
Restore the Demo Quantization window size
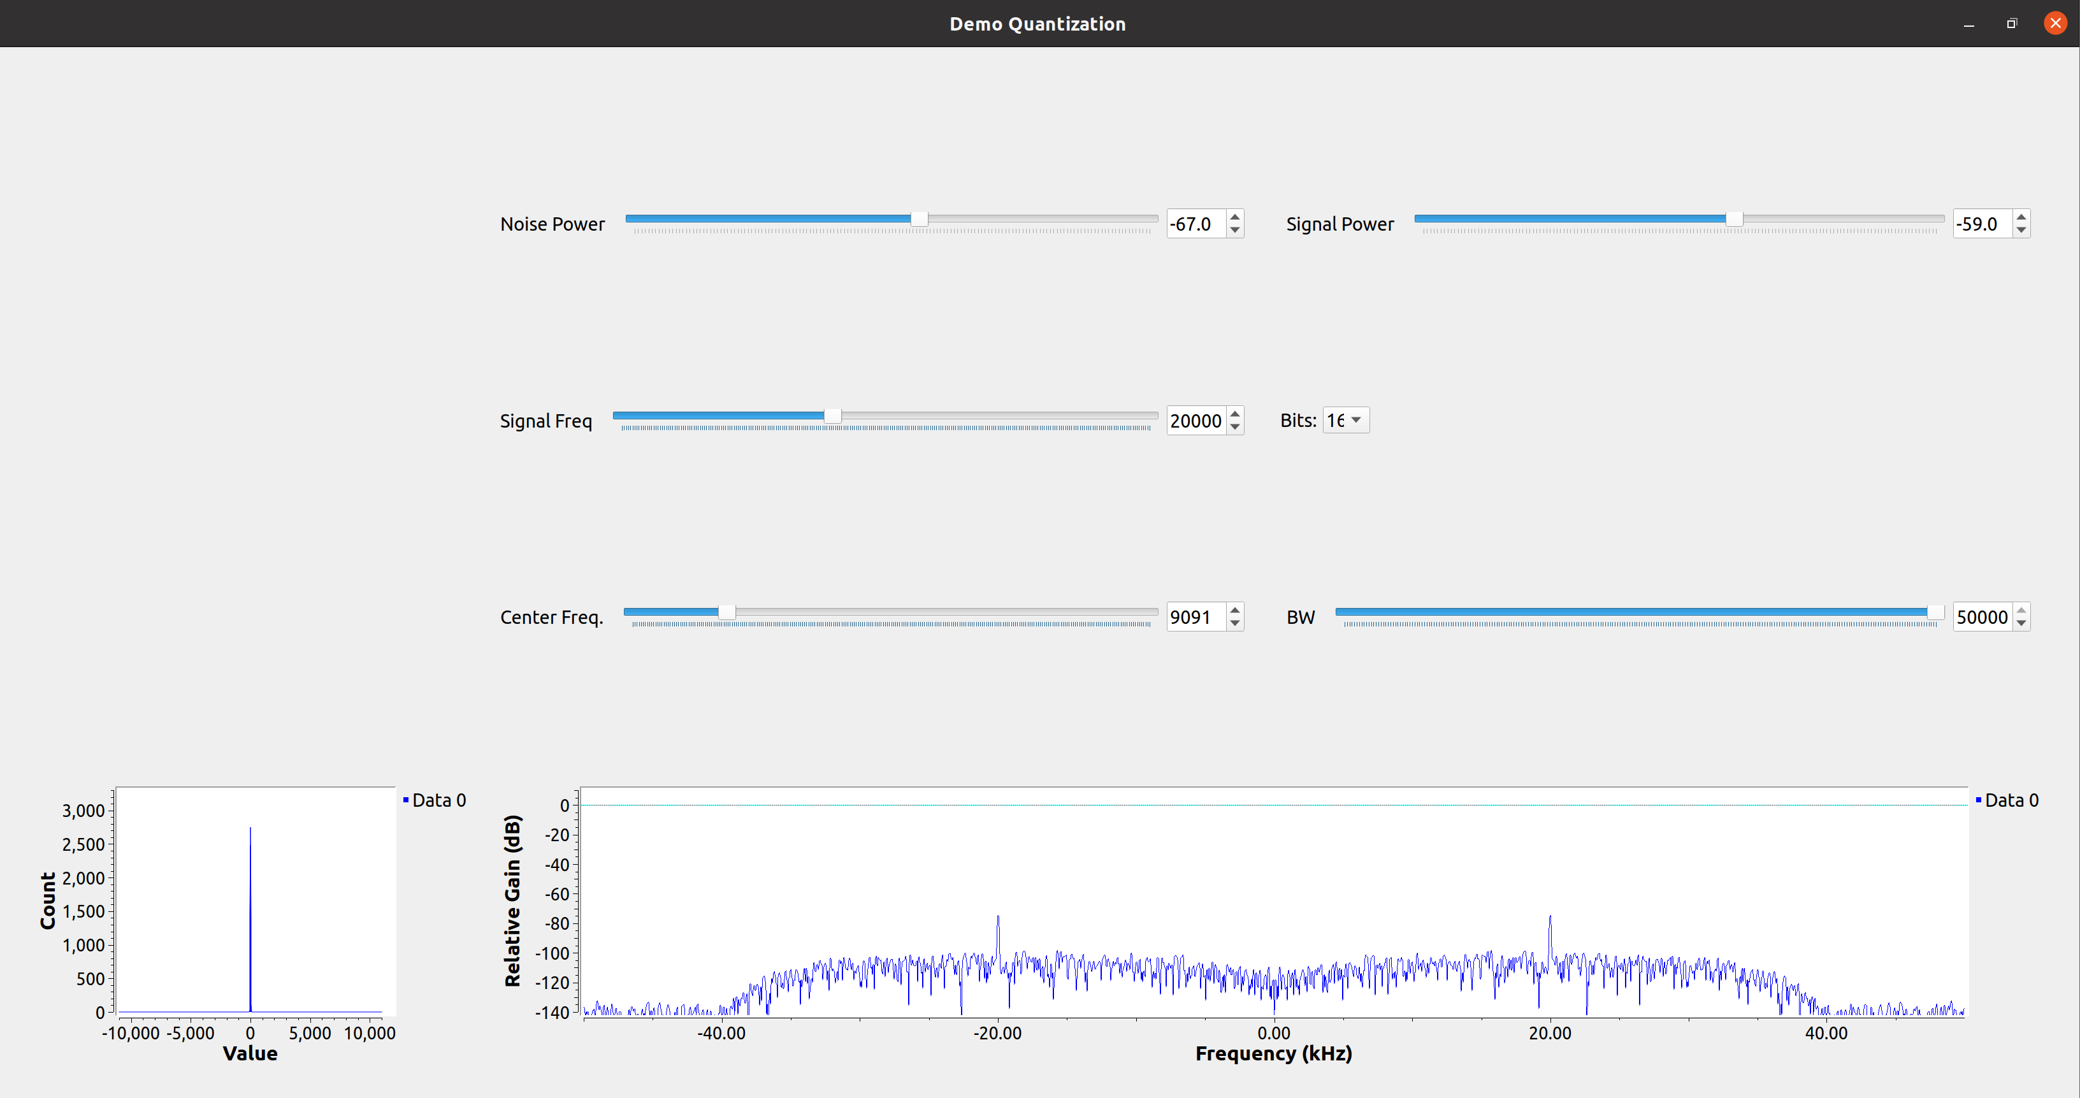[2011, 24]
